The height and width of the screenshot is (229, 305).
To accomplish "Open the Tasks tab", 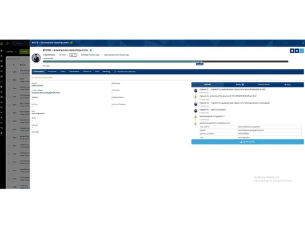I will [x=63, y=71].
